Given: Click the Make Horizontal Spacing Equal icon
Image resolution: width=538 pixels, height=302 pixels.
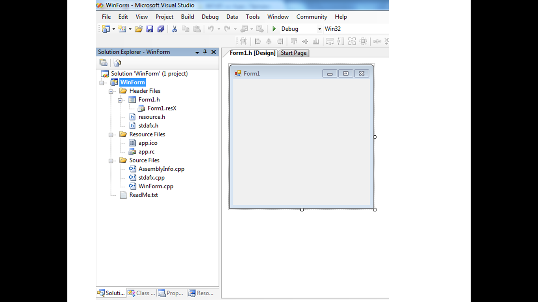Looking at the screenshot, I should [377, 41].
